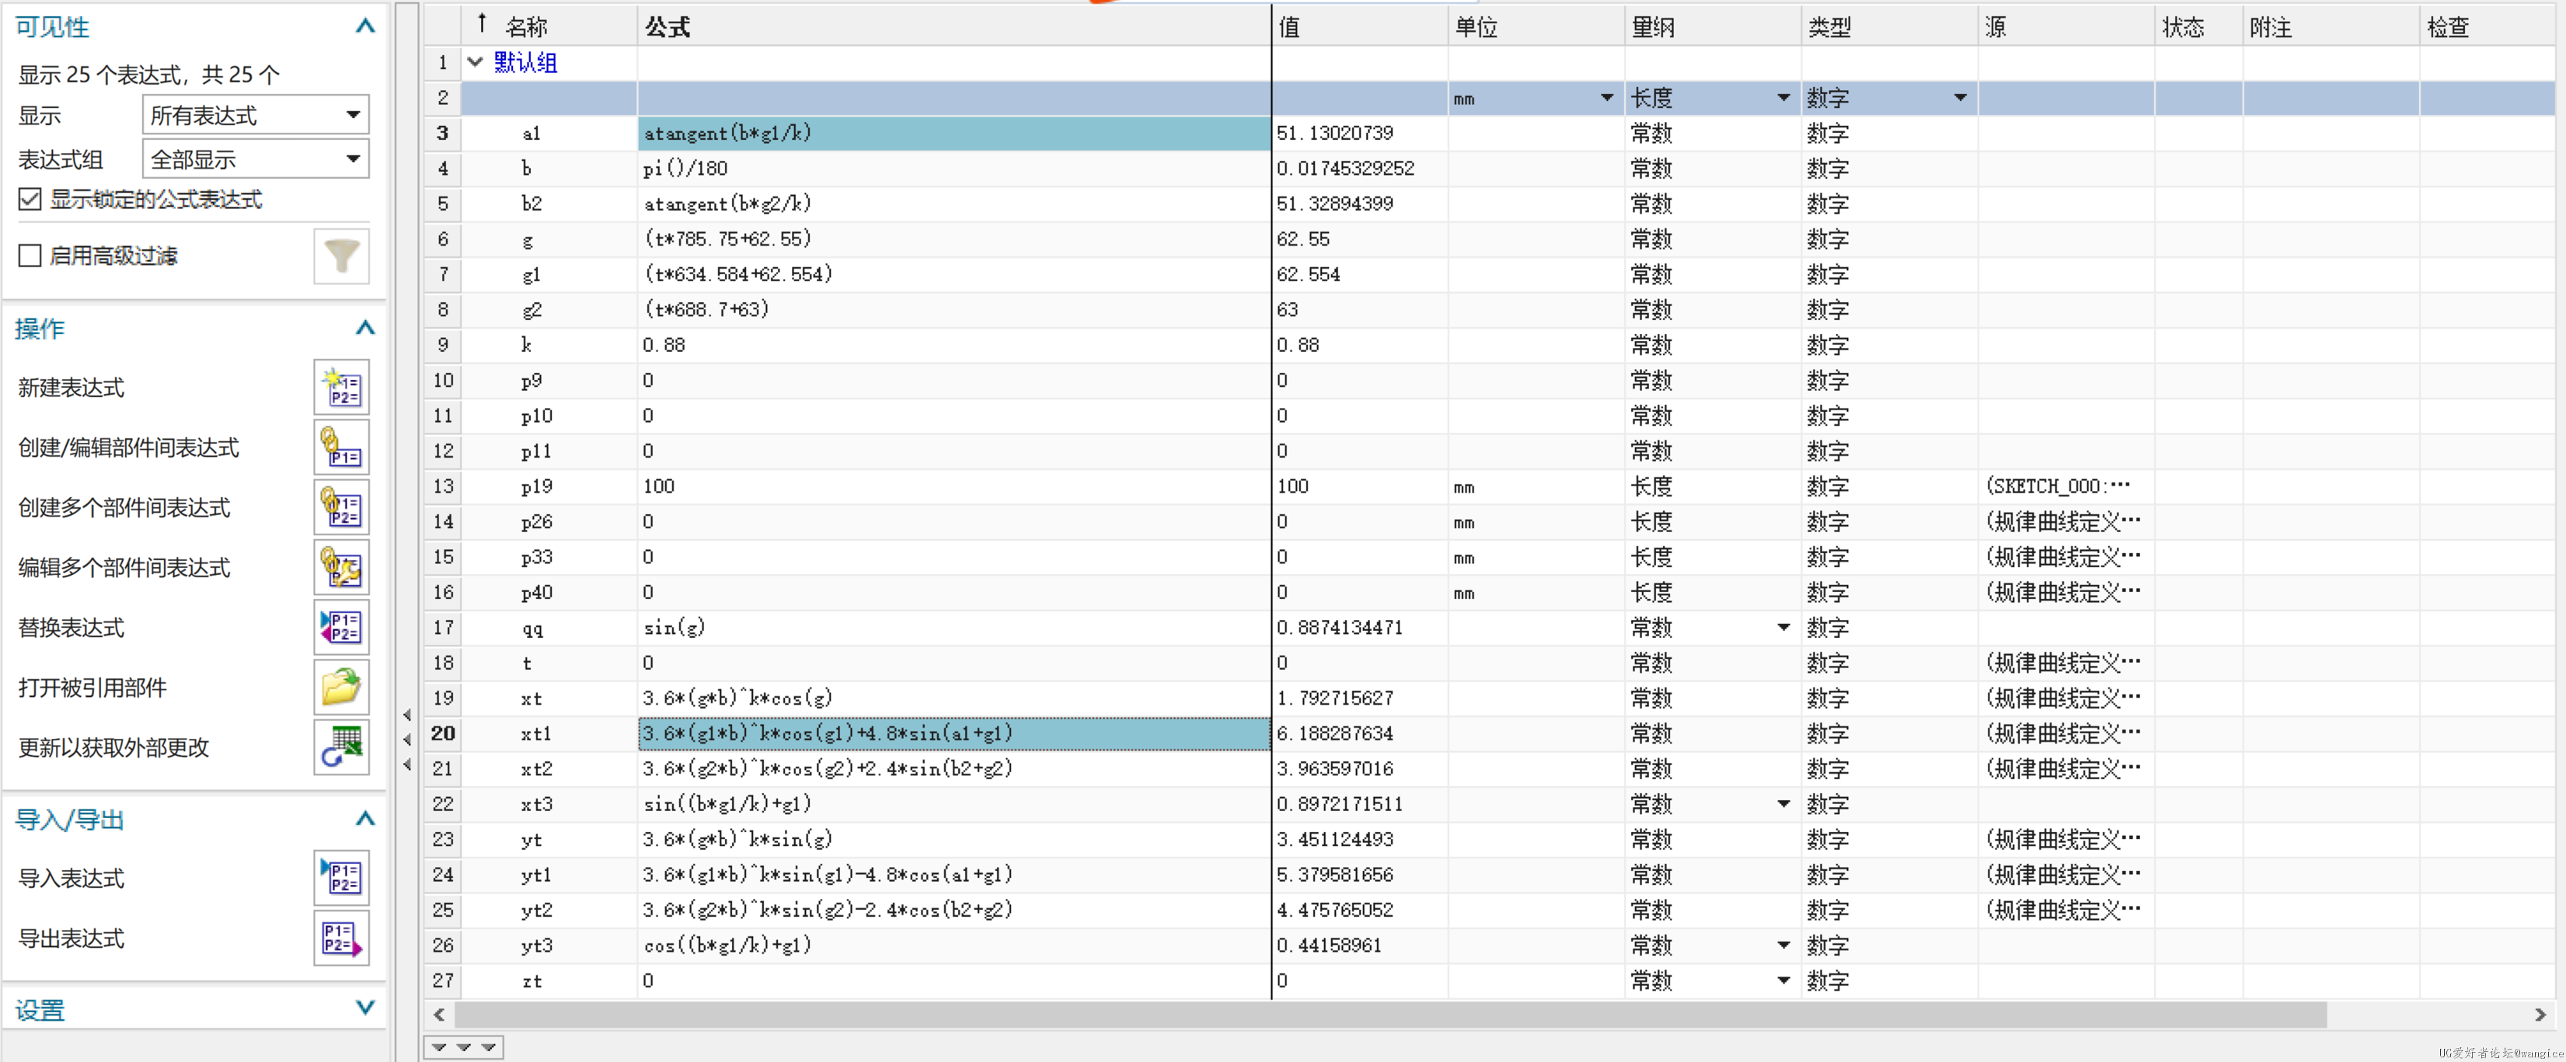Open the 长度 dimension dropdown in row 2
The height and width of the screenshot is (1062, 2566).
pyautogui.click(x=1783, y=98)
